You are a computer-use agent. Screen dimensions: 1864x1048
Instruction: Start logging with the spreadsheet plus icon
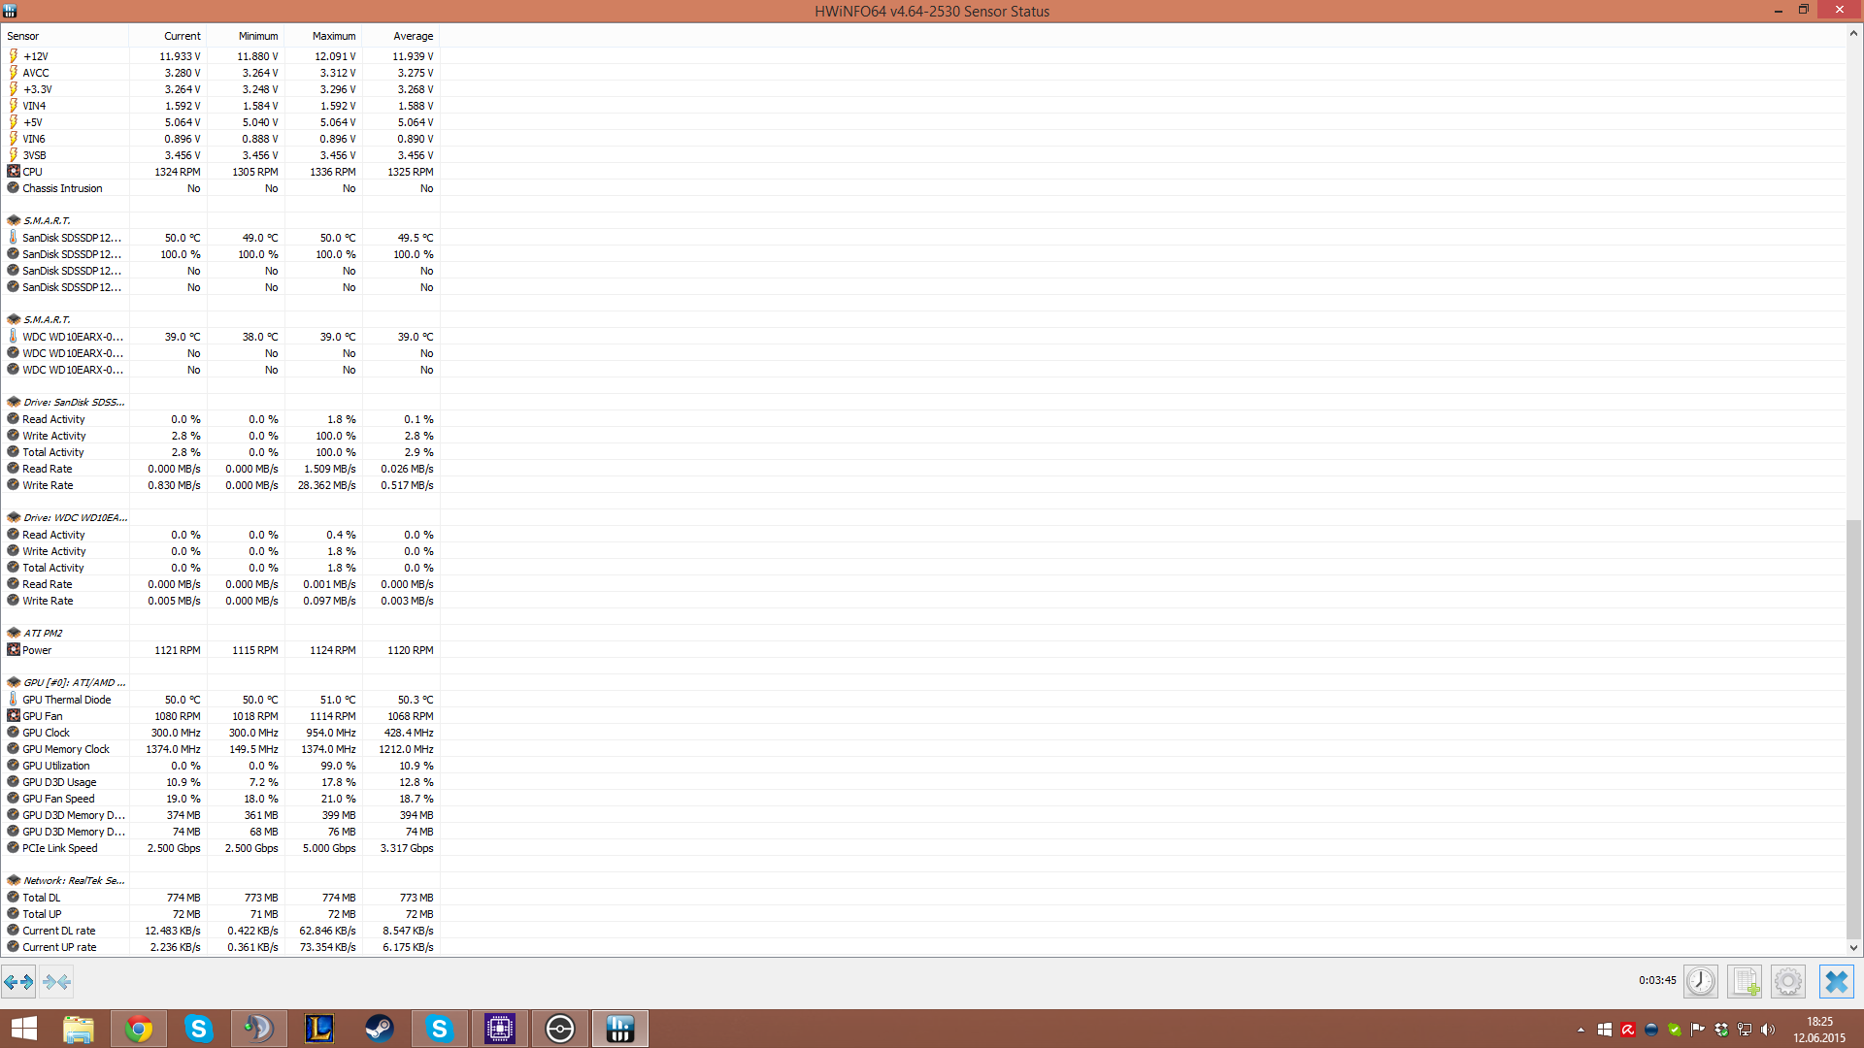click(1744, 982)
